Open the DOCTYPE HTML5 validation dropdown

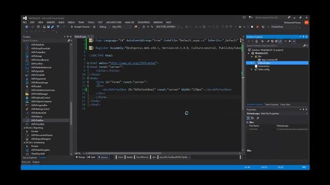pos(168,27)
